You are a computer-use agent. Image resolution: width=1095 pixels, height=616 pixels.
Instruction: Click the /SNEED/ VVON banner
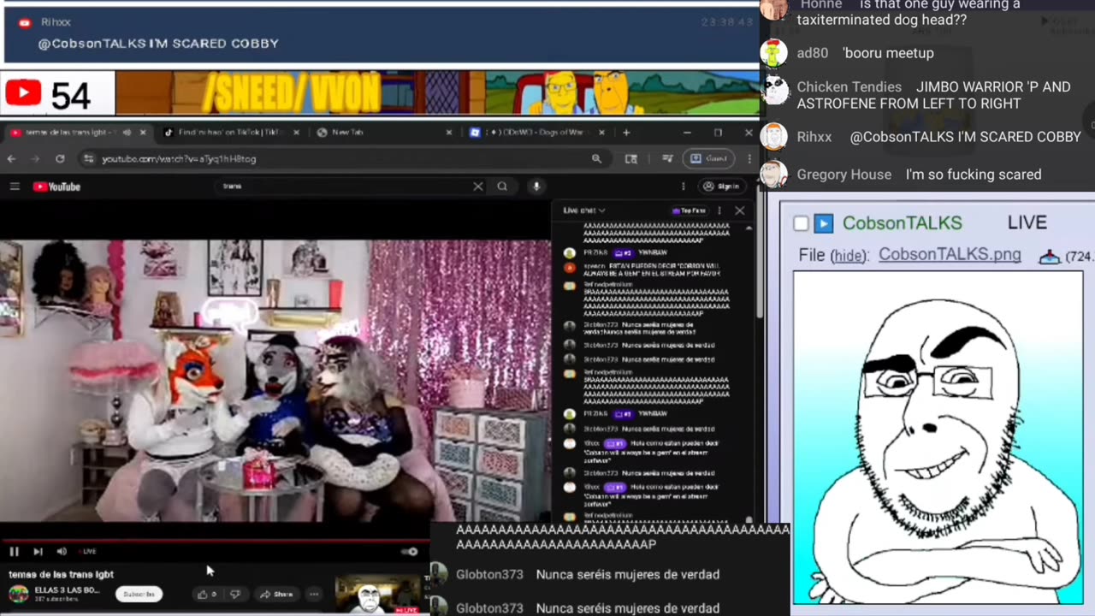tap(436, 92)
